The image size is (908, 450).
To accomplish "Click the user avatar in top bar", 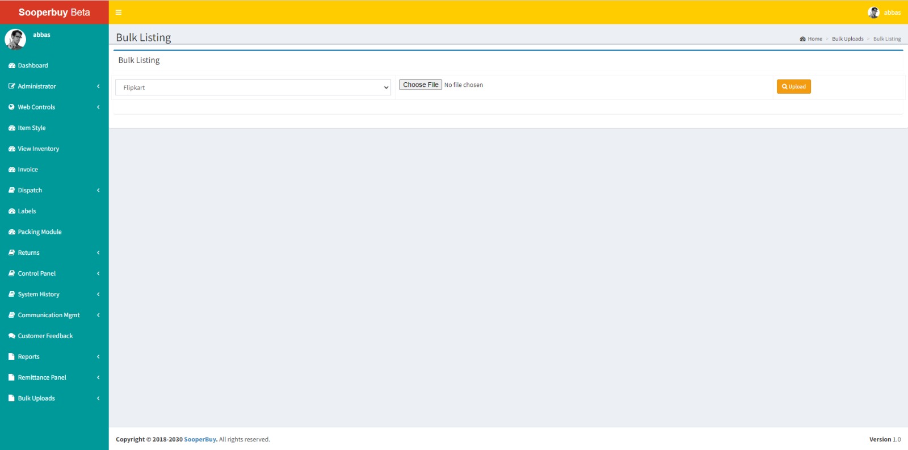I will click(873, 12).
